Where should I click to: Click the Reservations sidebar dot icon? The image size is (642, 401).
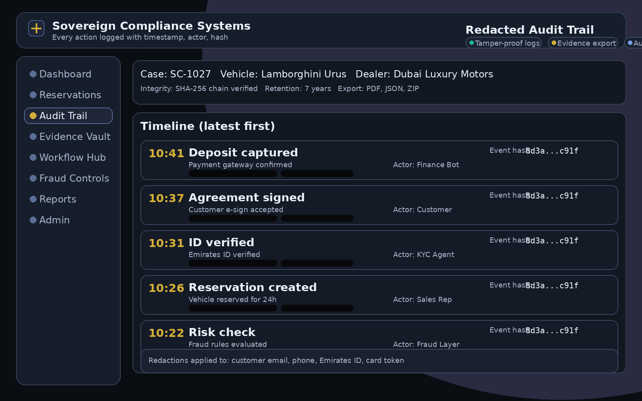click(33, 95)
